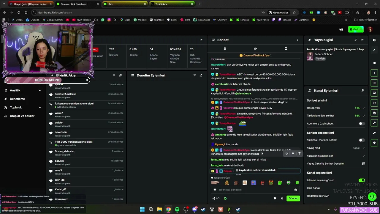Pop out the stream statistics panel
Image resolution: width=380 pixels, height=214 pixels.
click(x=201, y=40)
